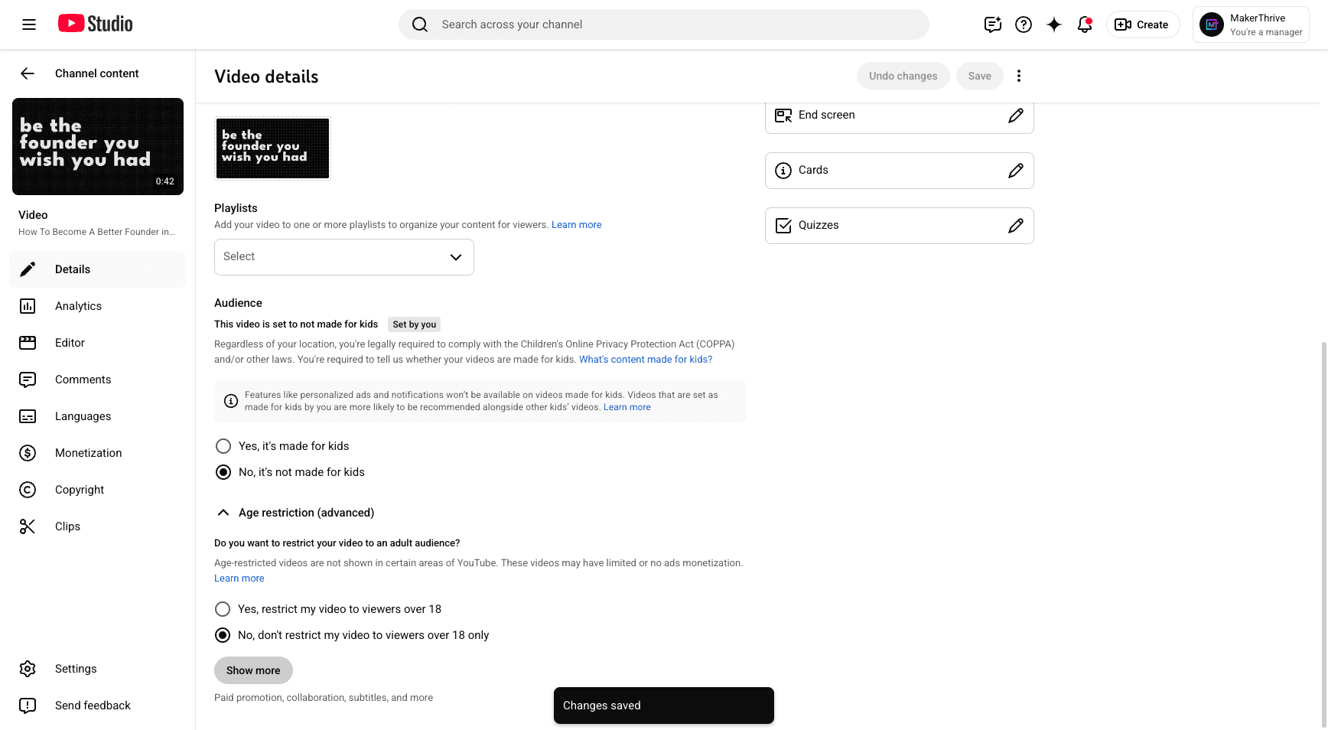Open the Details tab in sidebar

click(98, 269)
